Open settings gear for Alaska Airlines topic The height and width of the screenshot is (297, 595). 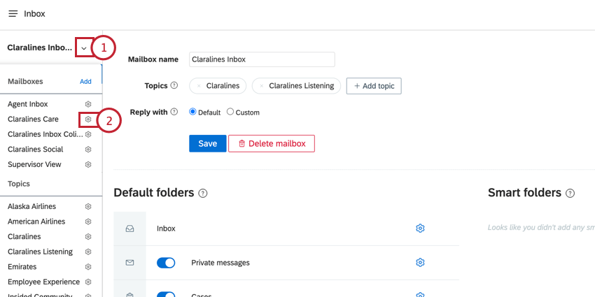point(88,206)
